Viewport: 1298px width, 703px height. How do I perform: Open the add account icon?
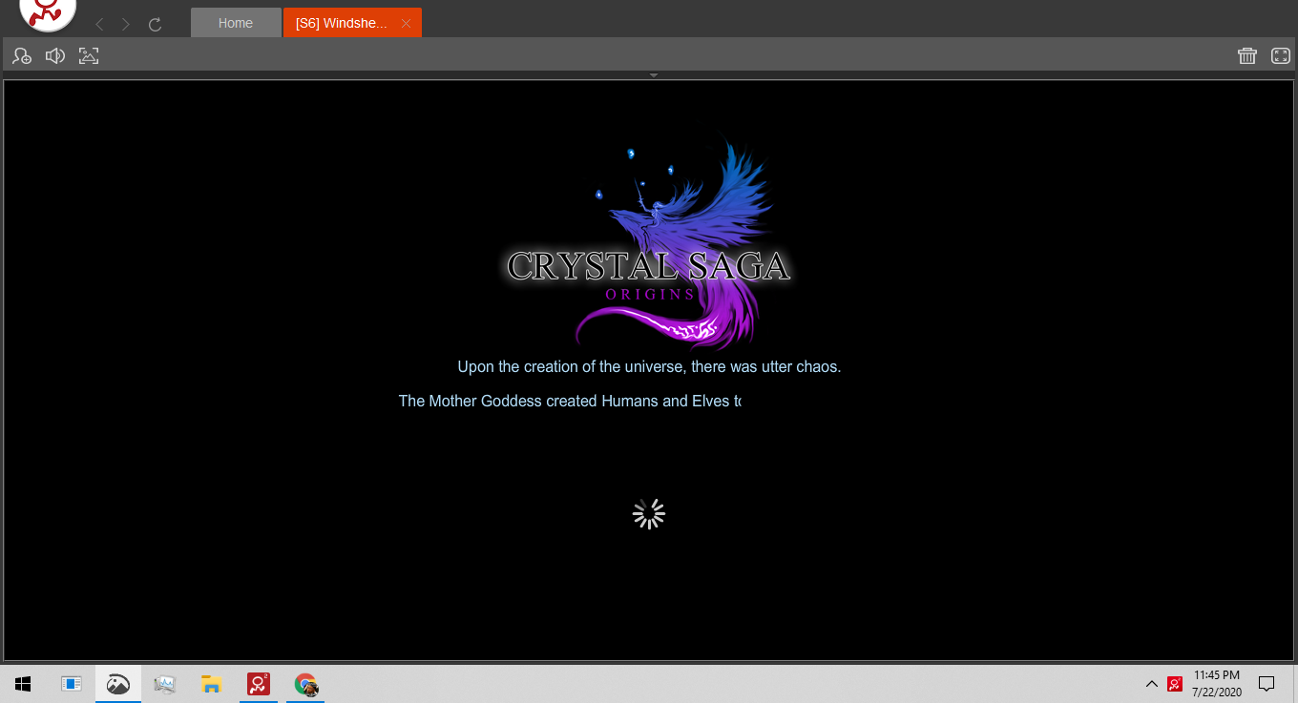pyautogui.click(x=22, y=56)
